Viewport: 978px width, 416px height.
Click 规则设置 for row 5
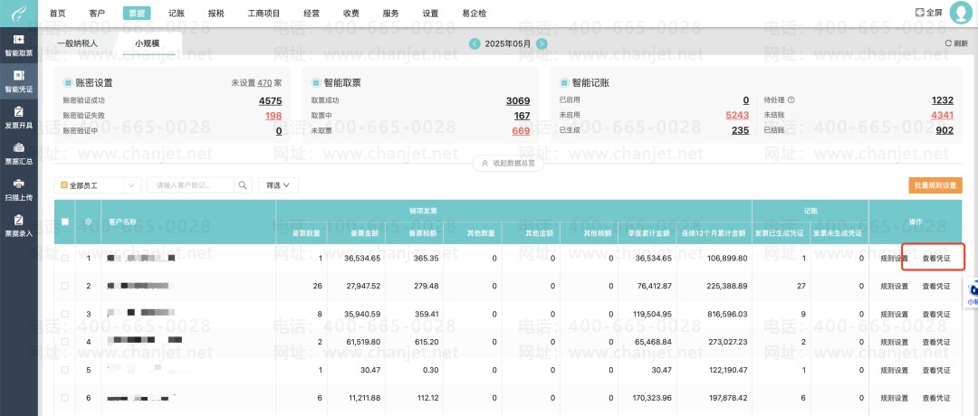pos(895,370)
